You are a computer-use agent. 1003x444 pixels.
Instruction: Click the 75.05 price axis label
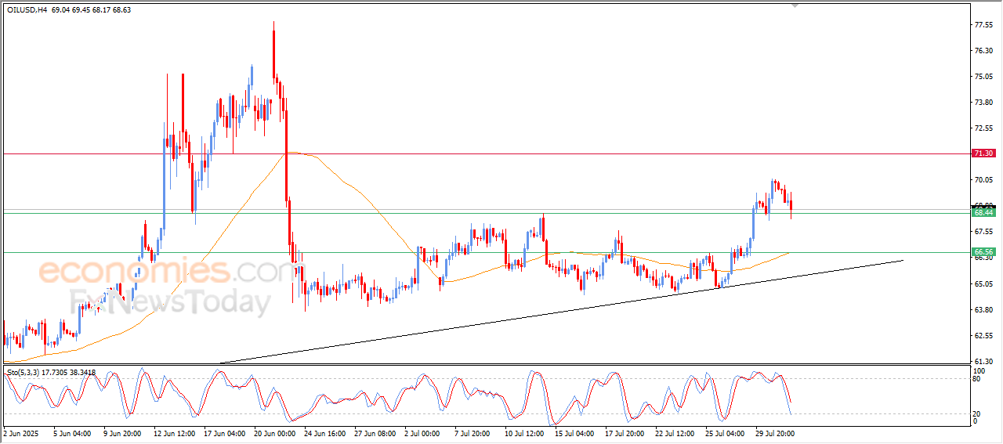pos(983,77)
